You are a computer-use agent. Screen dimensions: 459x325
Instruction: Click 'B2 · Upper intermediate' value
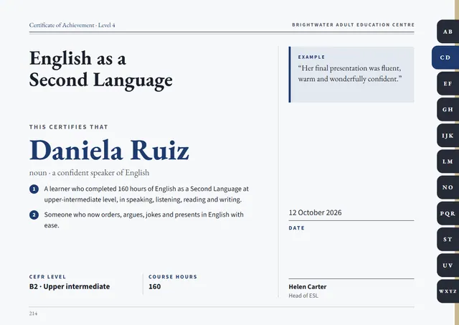[x=70, y=286]
